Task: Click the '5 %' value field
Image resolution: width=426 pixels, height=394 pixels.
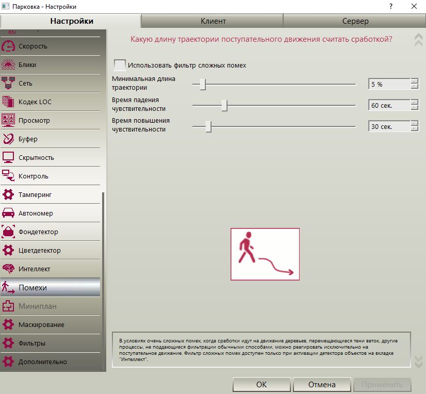Action: [389, 84]
